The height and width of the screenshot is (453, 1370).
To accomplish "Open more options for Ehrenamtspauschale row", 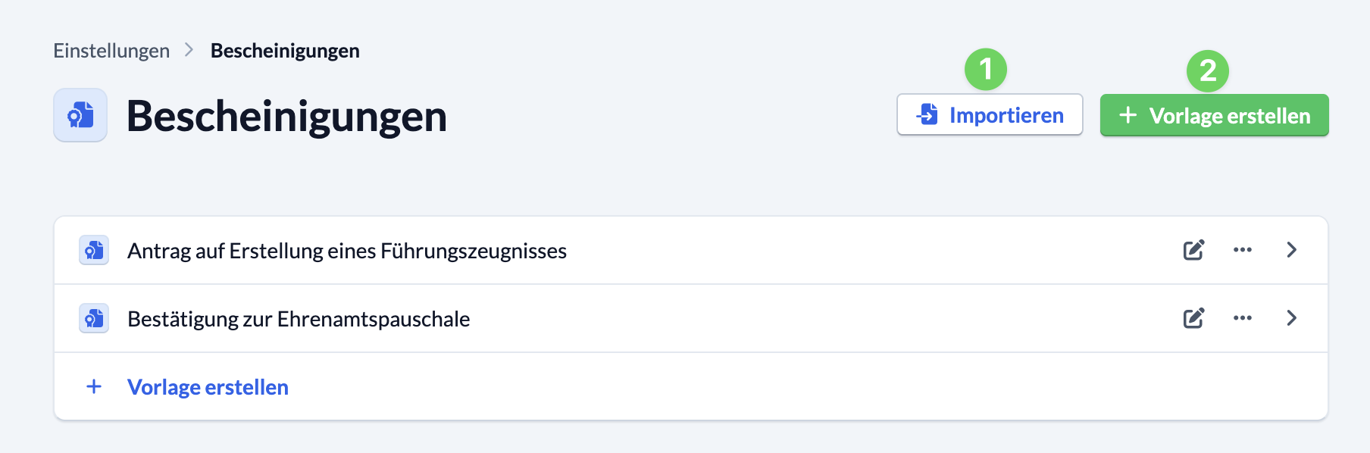I will pos(1243,318).
